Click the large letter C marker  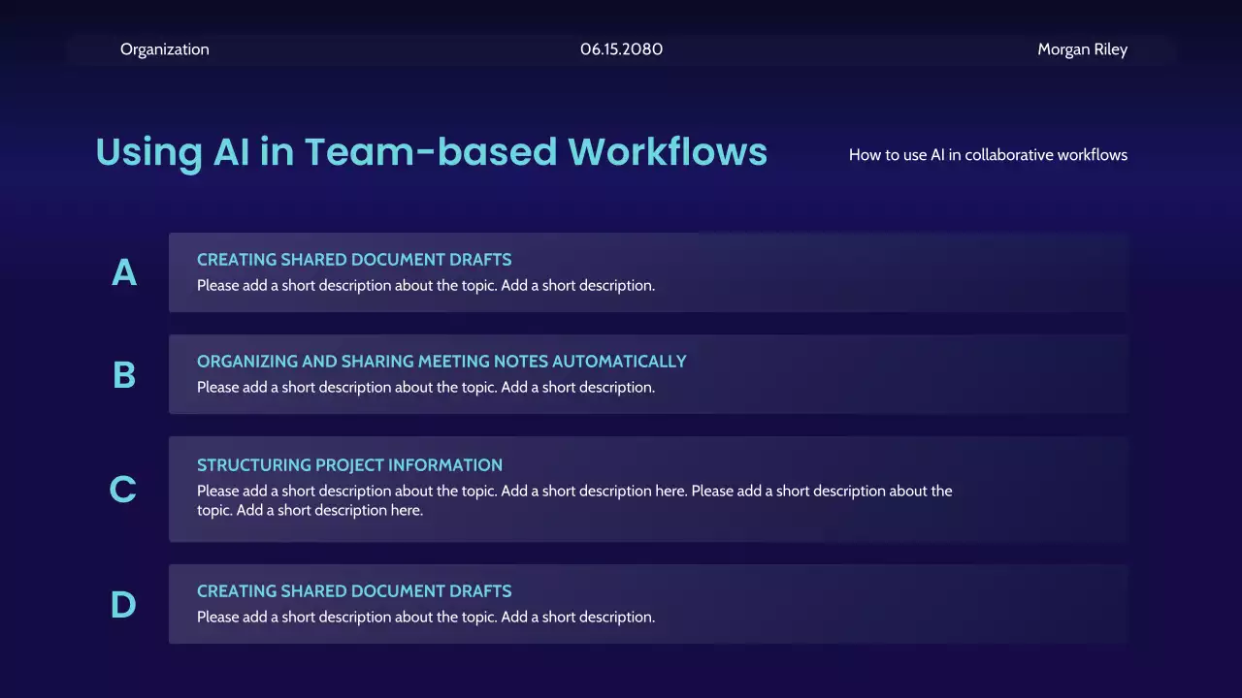click(x=122, y=490)
